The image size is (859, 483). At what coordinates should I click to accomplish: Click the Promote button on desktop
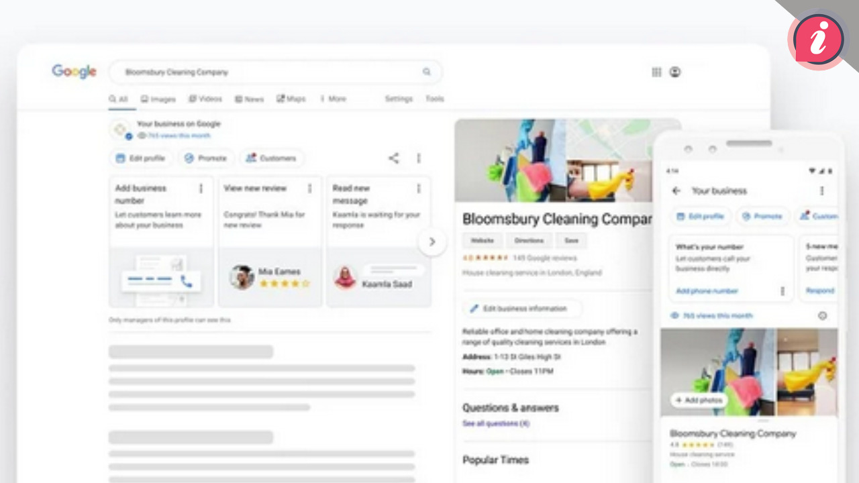click(206, 158)
